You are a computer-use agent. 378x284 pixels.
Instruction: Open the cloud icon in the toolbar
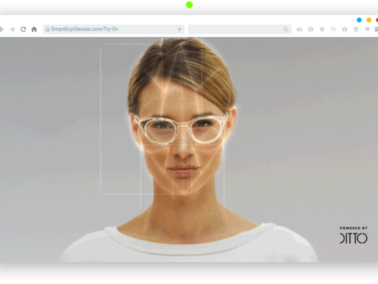click(x=299, y=29)
